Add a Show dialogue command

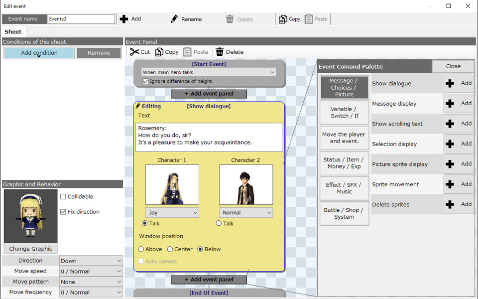tap(459, 83)
